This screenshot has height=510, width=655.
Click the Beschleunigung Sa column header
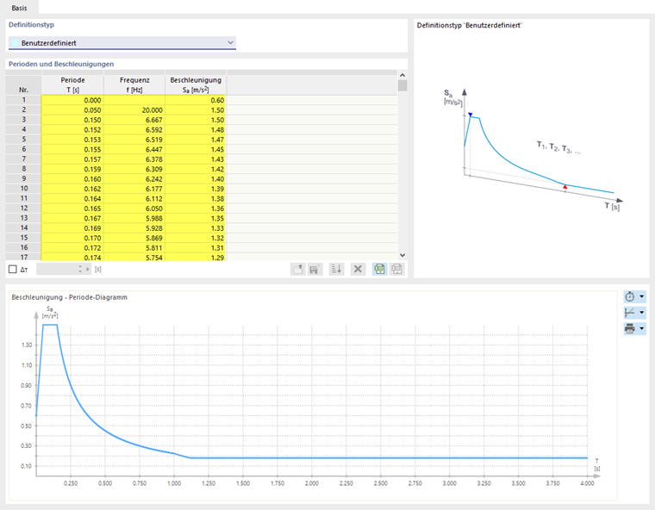pos(196,84)
